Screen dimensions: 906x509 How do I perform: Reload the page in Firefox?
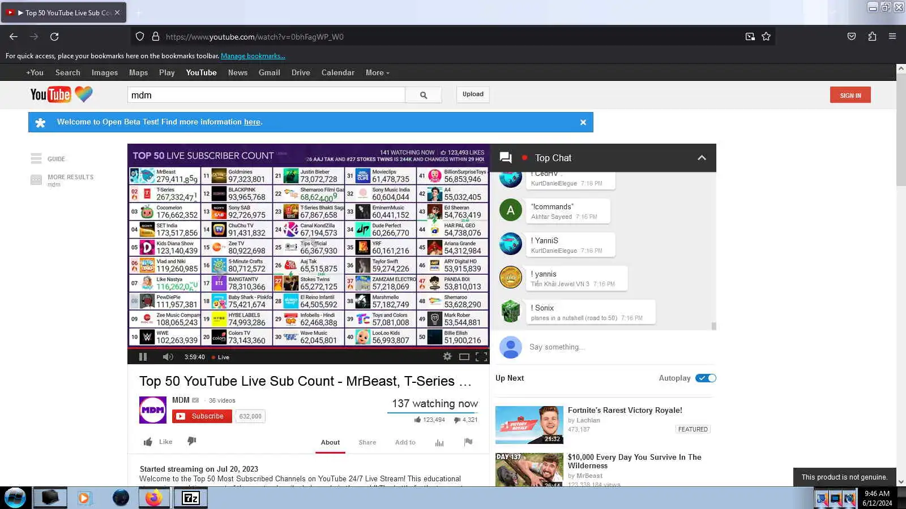pyautogui.click(x=54, y=37)
